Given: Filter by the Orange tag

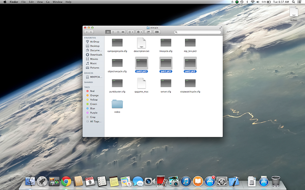Looking at the screenshot, I should (x=93, y=95).
